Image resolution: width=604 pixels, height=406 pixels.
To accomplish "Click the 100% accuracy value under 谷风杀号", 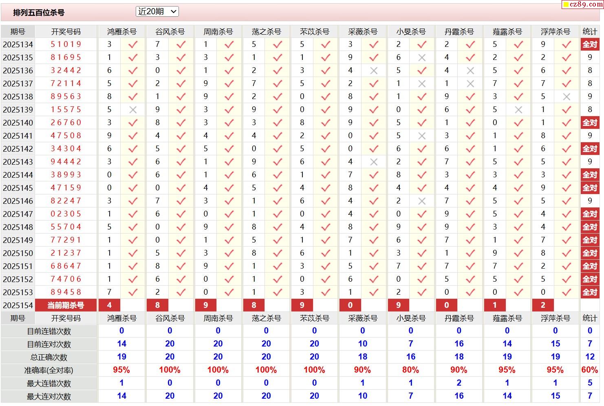I will coord(170,370).
